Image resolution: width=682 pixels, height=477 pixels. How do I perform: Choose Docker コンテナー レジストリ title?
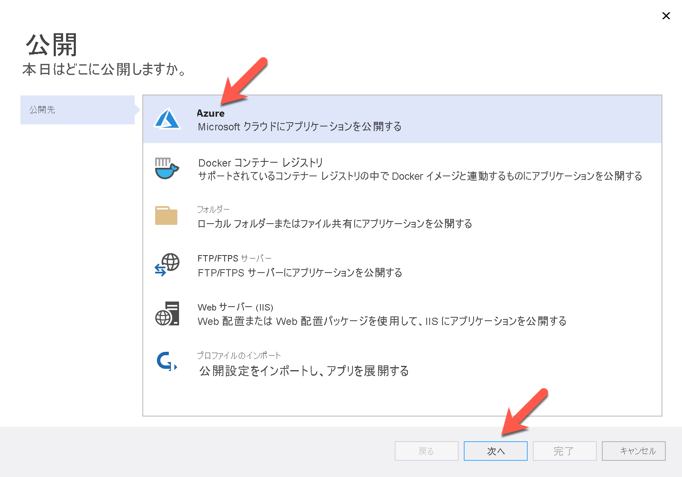coord(260,163)
